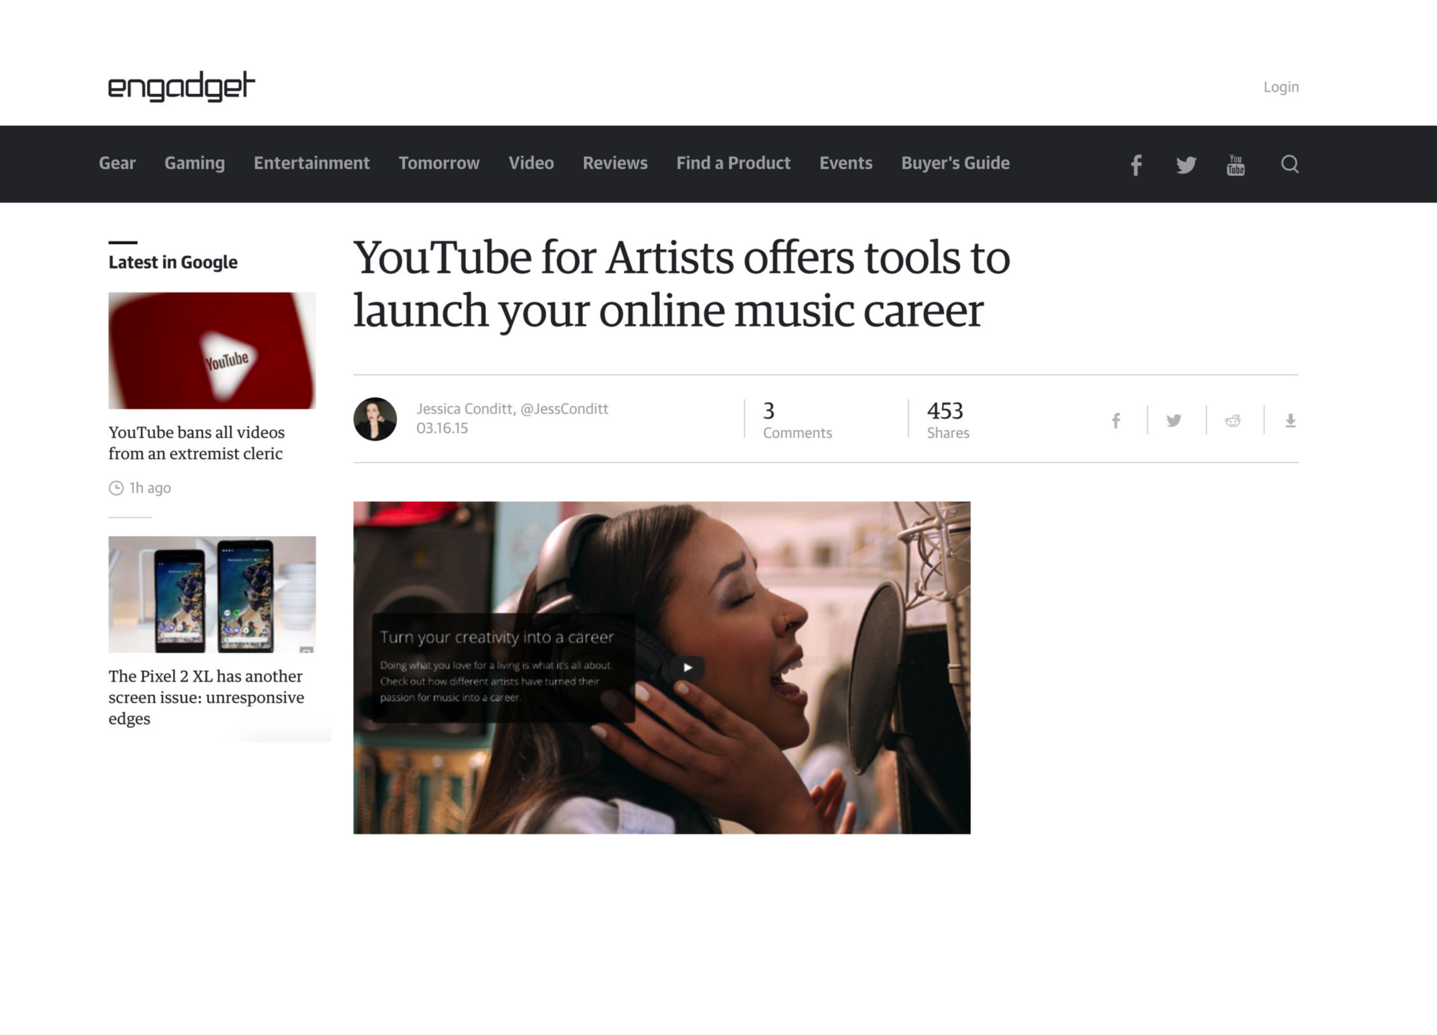This screenshot has width=1437, height=1035.
Task: Open Engadget's YouTube channel icon
Action: [1235, 165]
